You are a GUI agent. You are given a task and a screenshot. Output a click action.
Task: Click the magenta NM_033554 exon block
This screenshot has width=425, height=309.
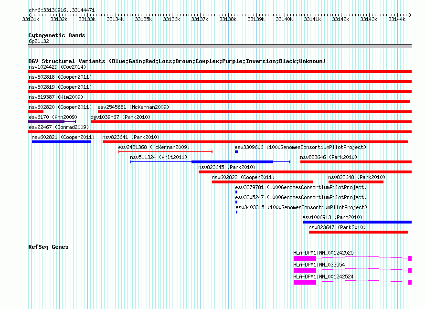[x=305, y=270]
